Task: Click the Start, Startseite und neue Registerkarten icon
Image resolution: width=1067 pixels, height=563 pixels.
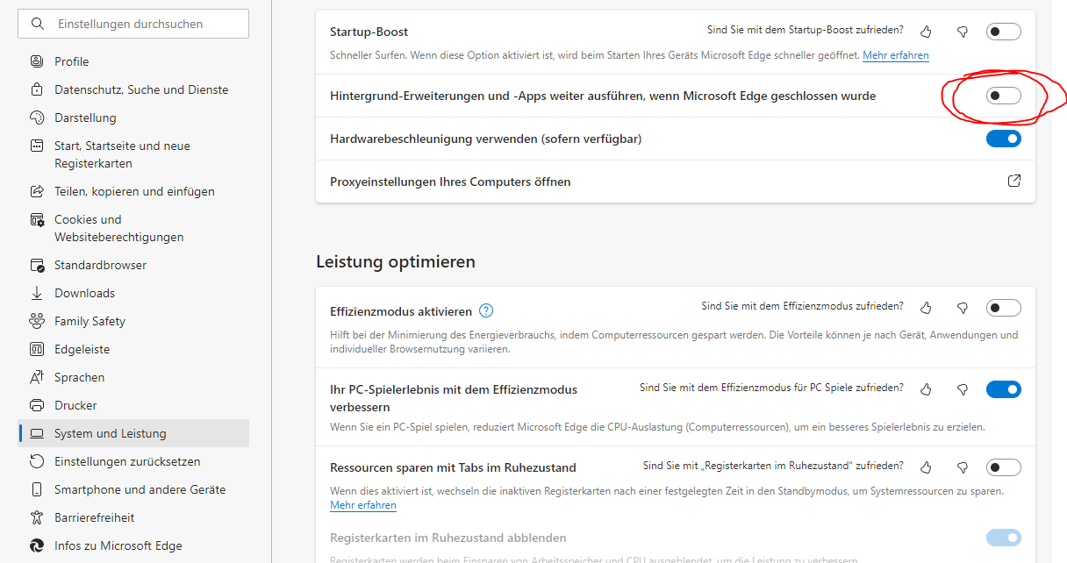Action: [x=37, y=146]
